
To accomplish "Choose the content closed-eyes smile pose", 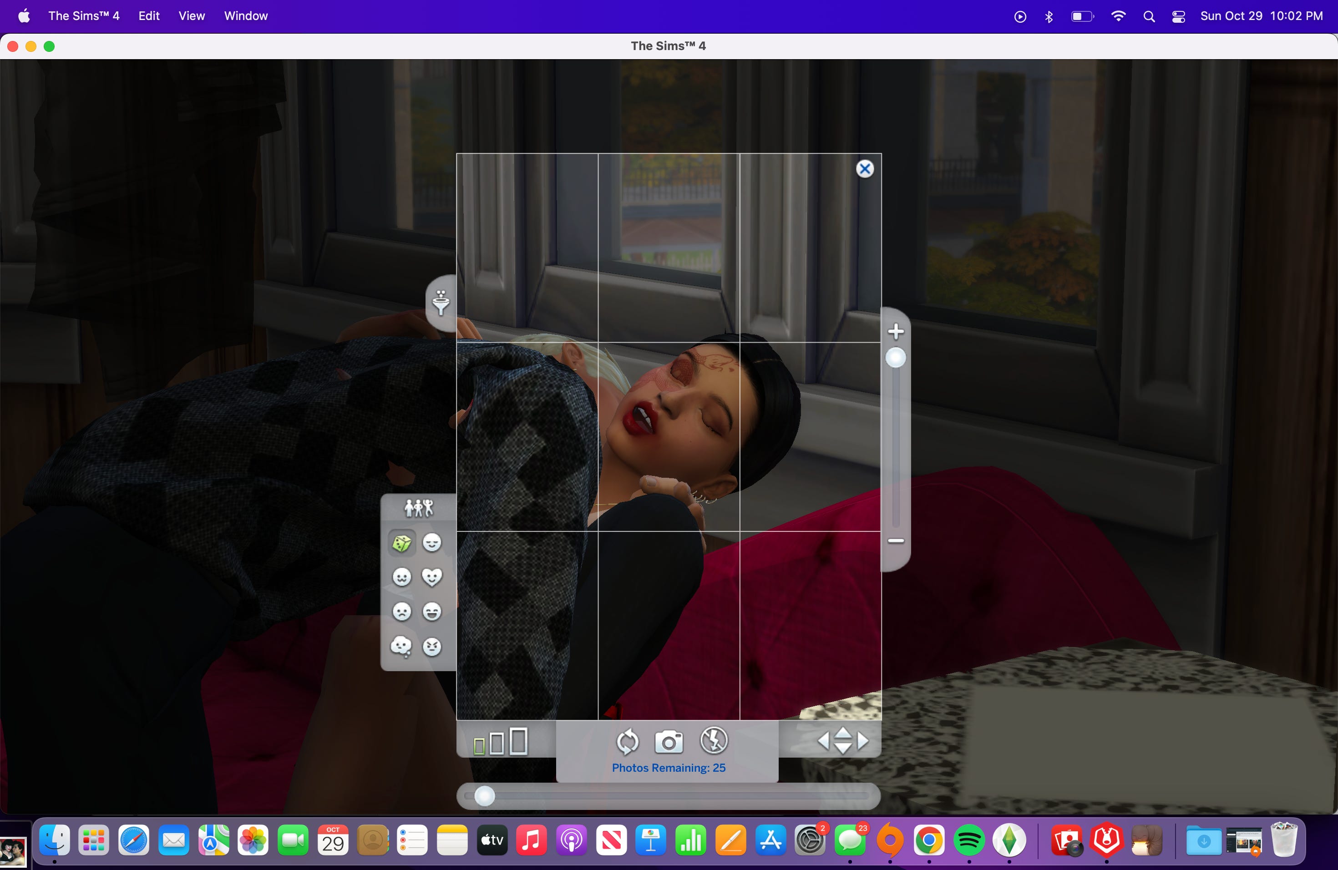I will coord(432,542).
